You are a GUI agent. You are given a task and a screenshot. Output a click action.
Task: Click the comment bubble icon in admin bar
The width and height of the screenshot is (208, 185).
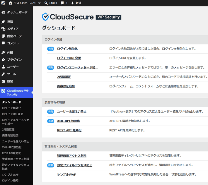pyautogui.click(x=62, y=3)
